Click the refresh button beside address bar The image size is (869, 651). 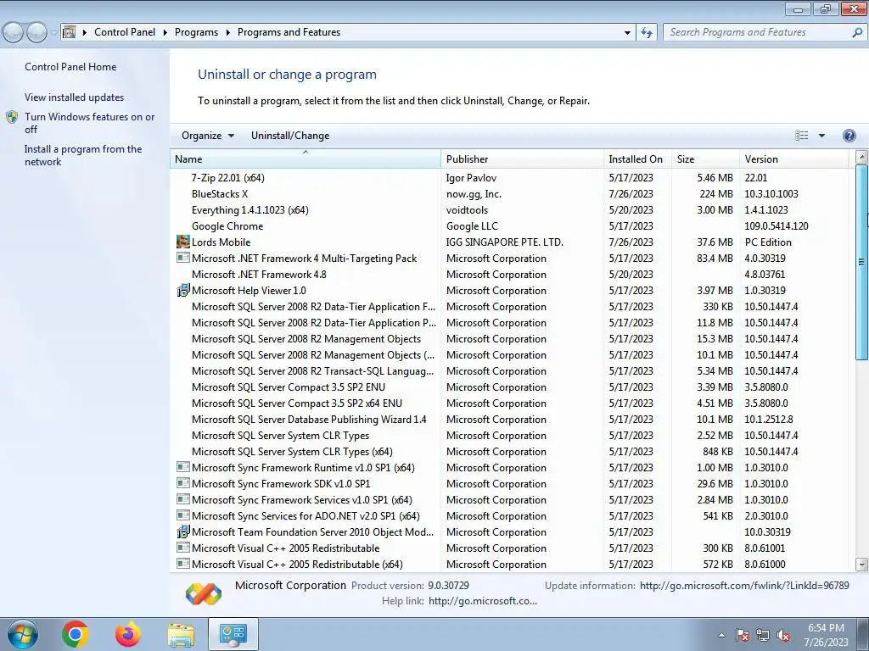pyautogui.click(x=647, y=32)
